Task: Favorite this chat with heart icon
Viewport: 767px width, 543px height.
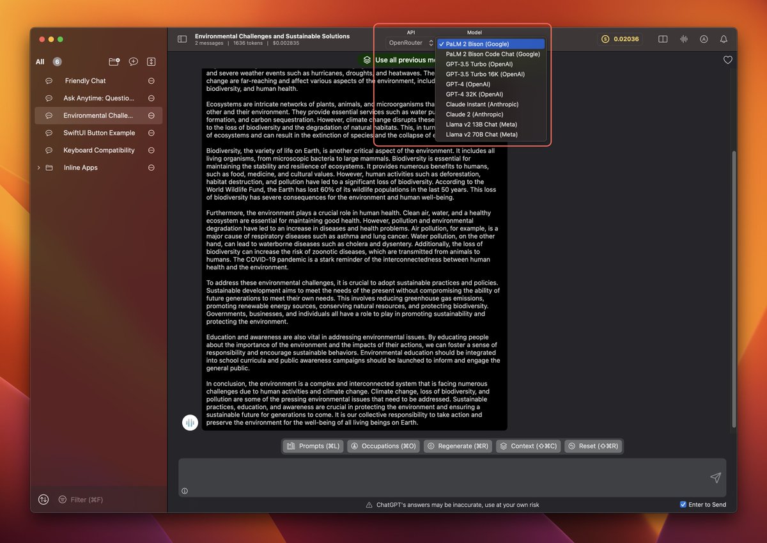Action: pyautogui.click(x=727, y=60)
